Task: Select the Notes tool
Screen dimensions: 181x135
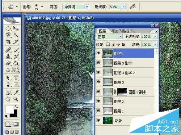Action: pyautogui.click(x=8, y=93)
